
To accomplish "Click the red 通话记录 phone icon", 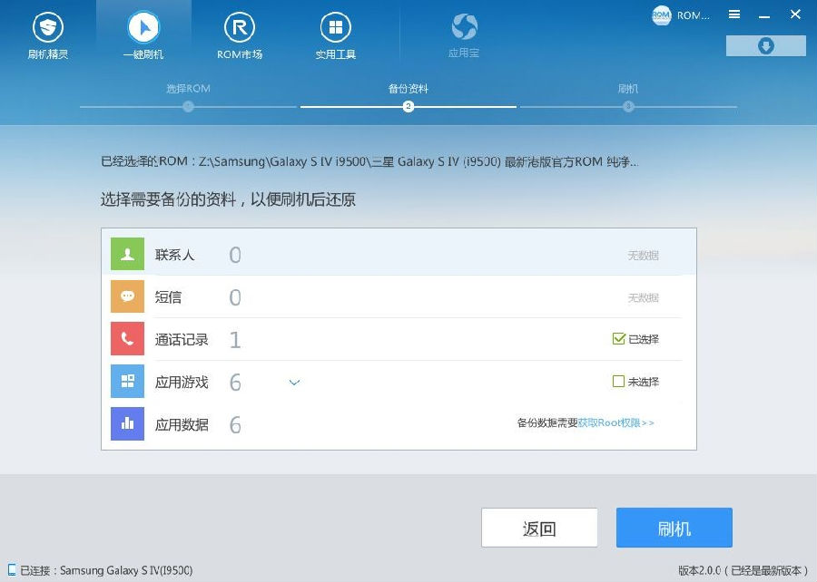I will coord(127,338).
